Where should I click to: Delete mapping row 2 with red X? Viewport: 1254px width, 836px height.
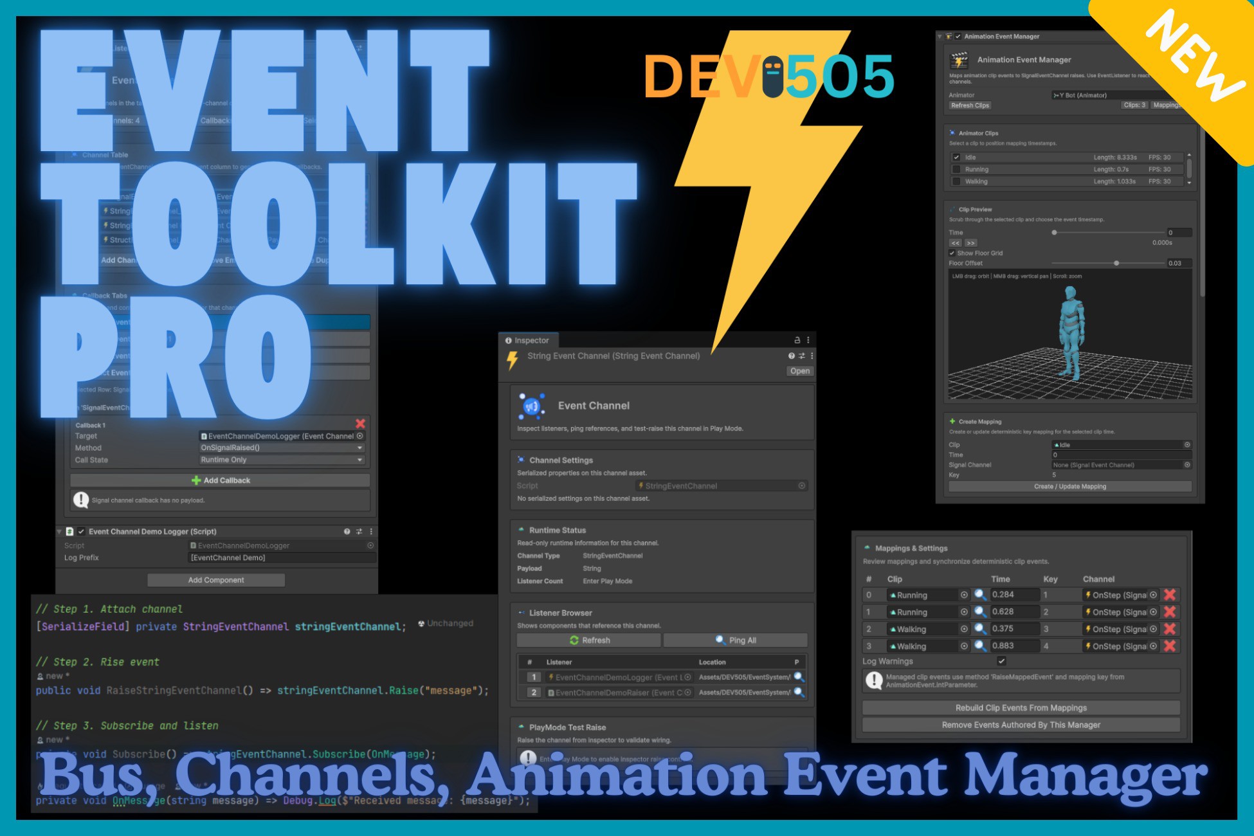[x=1170, y=629]
